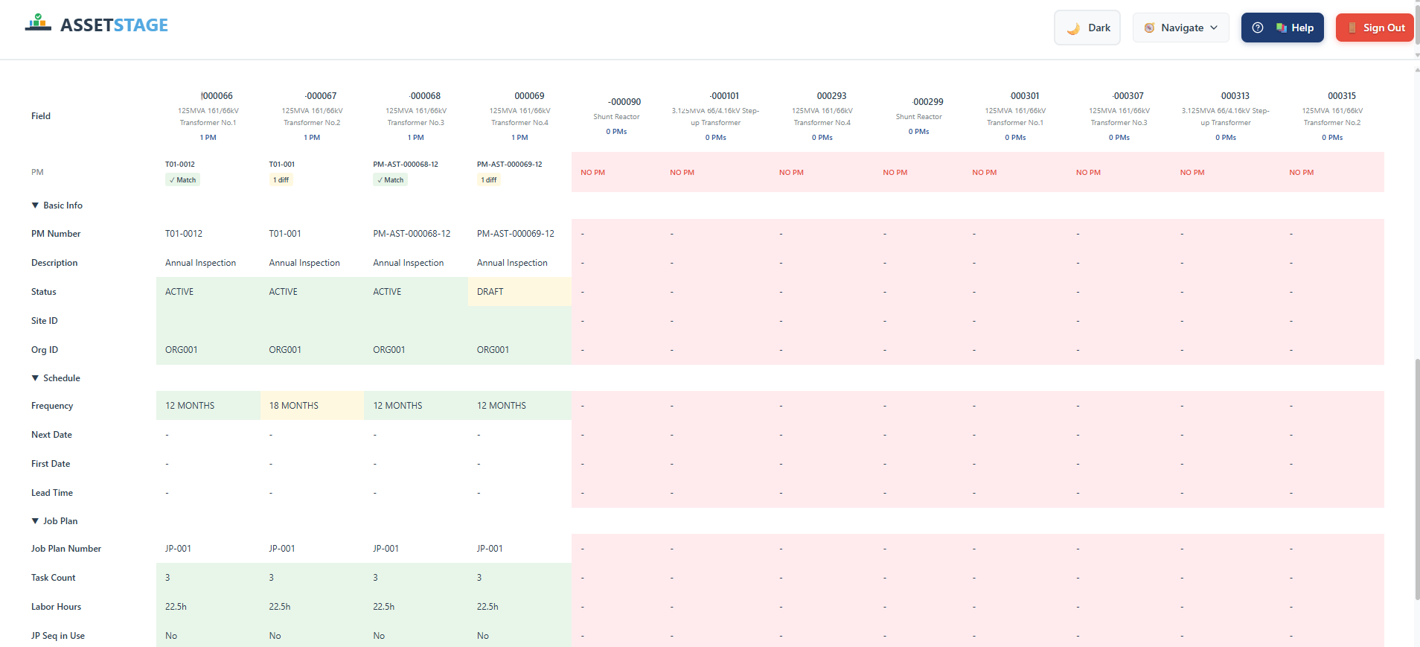Image resolution: width=1420 pixels, height=647 pixels.
Task: Click the moon icon for Dark mode
Action: pyautogui.click(x=1073, y=28)
